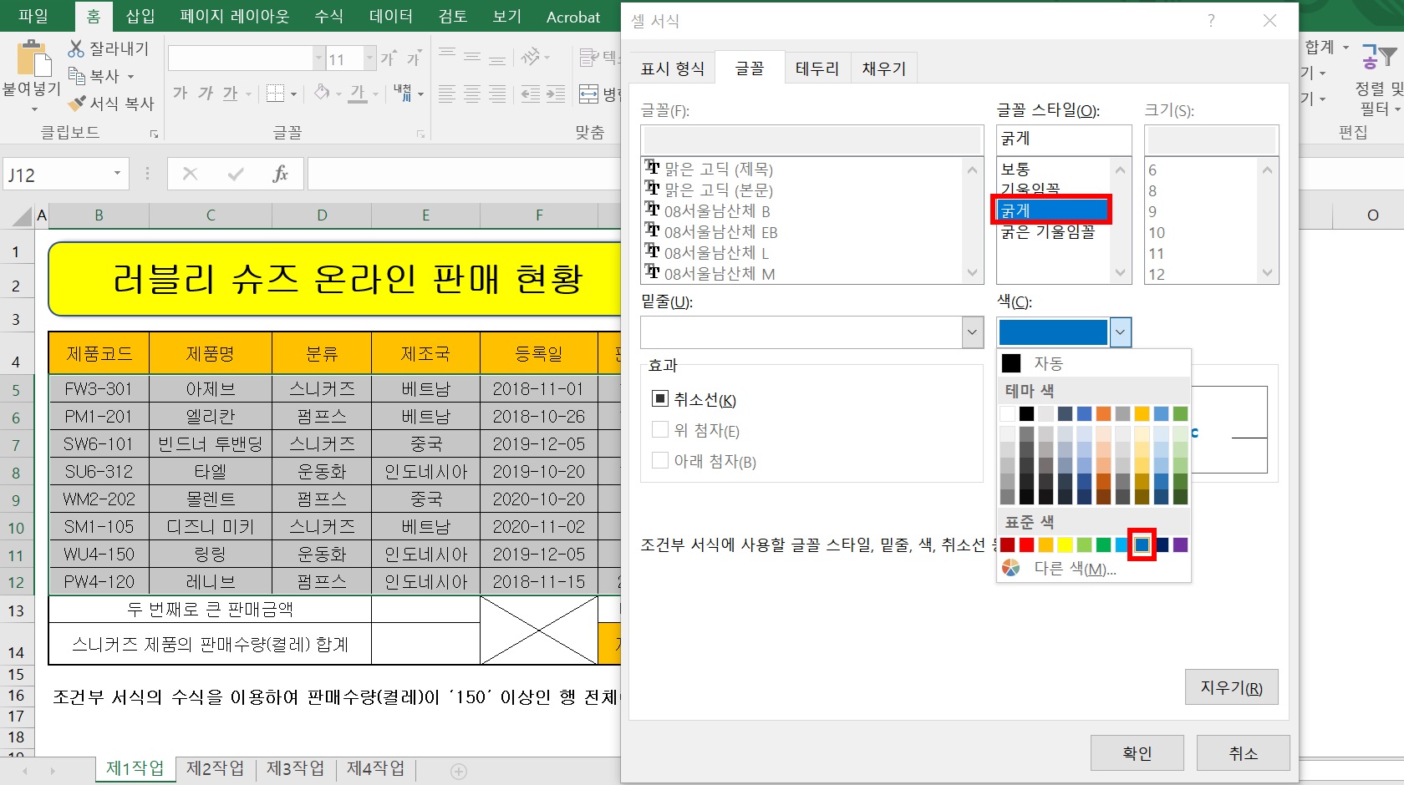Pick the standard purple color swatch
The image size is (1404, 785).
(x=1180, y=544)
